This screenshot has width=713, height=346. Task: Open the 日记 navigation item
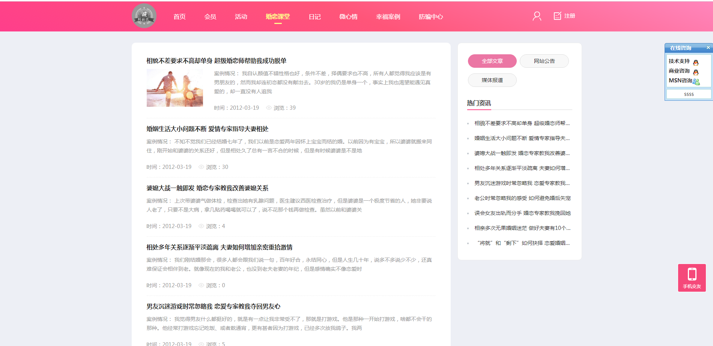pos(314,16)
